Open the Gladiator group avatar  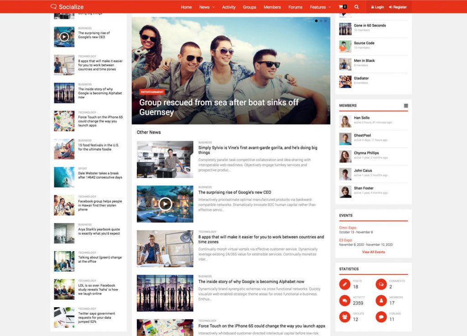[345, 82]
